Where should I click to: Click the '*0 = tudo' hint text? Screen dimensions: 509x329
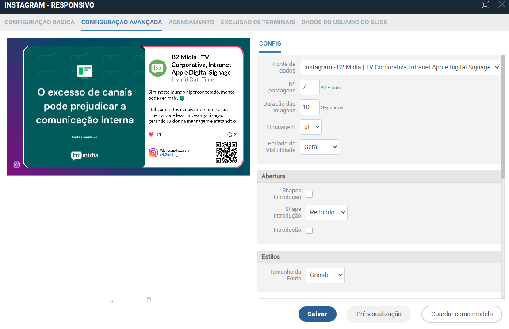point(331,88)
